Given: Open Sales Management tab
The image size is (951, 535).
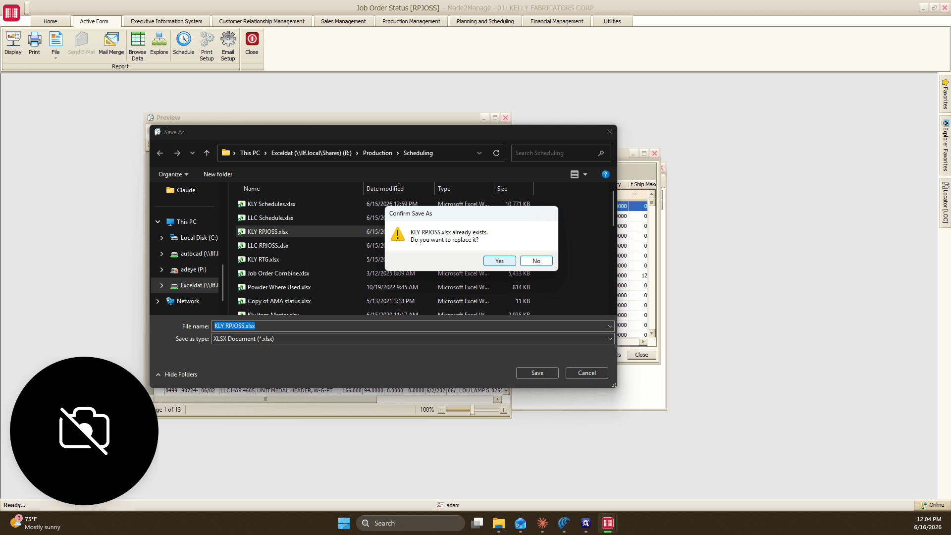Looking at the screenshot, I should point(343,21).
